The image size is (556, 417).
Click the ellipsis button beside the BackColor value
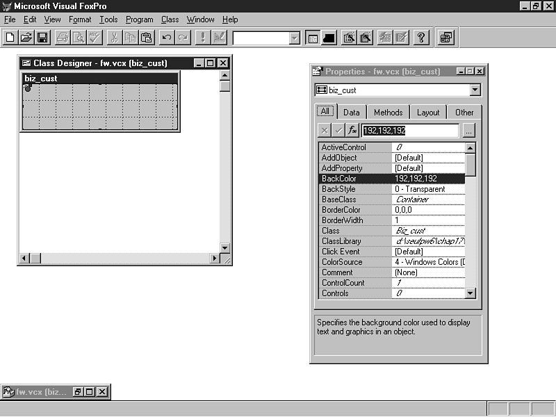pyautogui.click(x=468, y=130)
